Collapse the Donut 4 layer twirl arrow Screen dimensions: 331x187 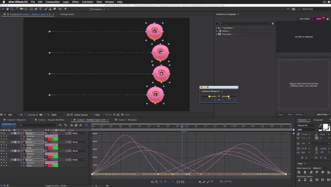pos(13,133)
